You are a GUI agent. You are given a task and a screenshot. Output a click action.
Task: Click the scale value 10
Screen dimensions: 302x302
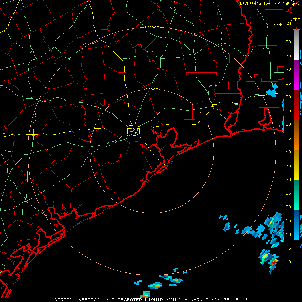pos(288,235)
